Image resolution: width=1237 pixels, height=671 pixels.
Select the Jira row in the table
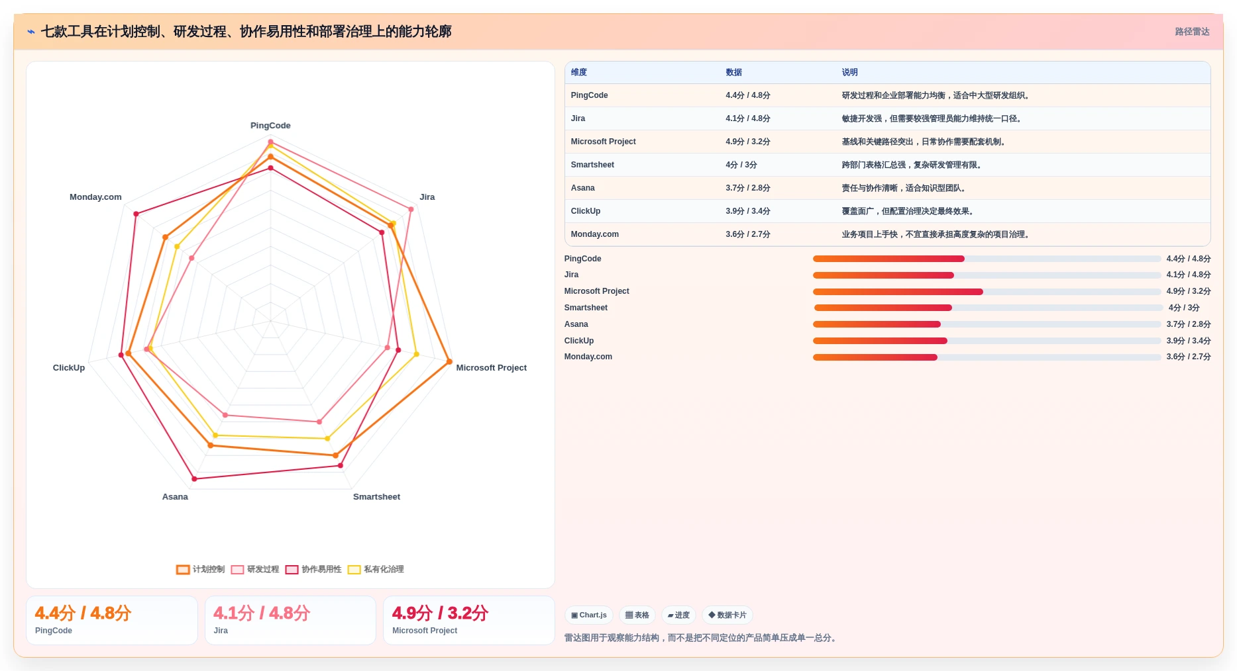pos(887,118)
